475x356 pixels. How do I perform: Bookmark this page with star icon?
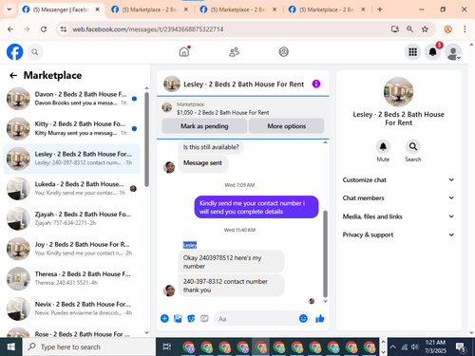click(425, 29)
